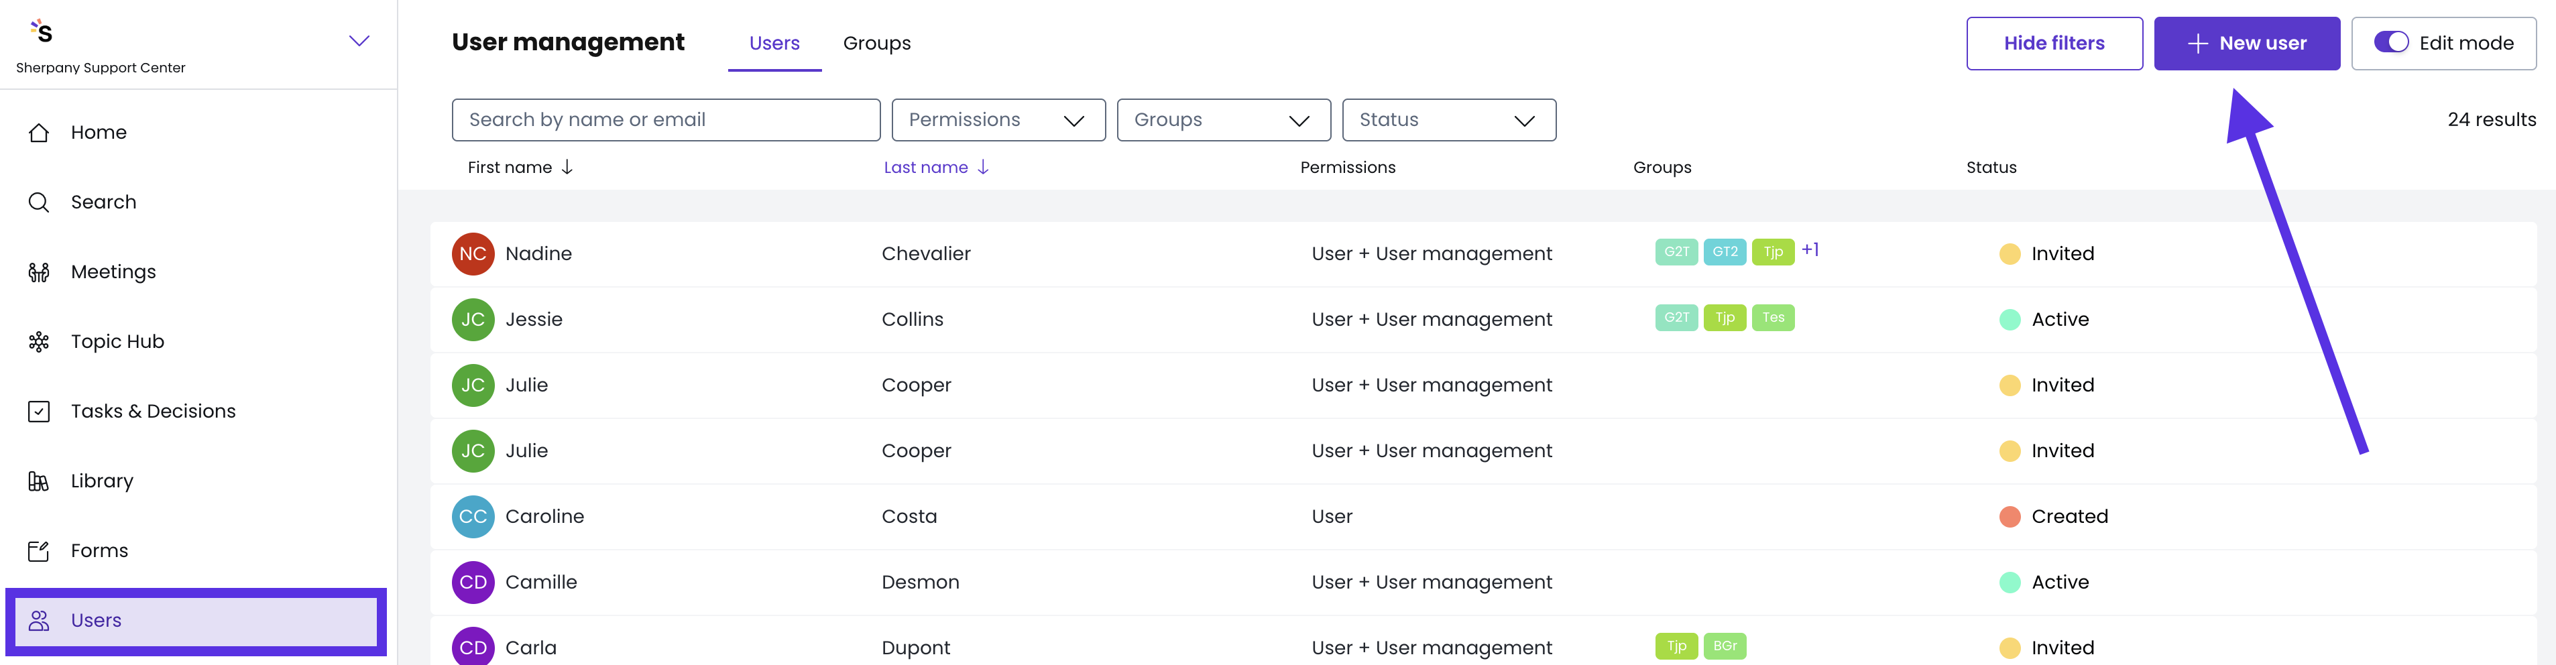This screenshot has width=2556, height=665.
Task: Focus the Search by name or email field
Action: coord(664,120)
